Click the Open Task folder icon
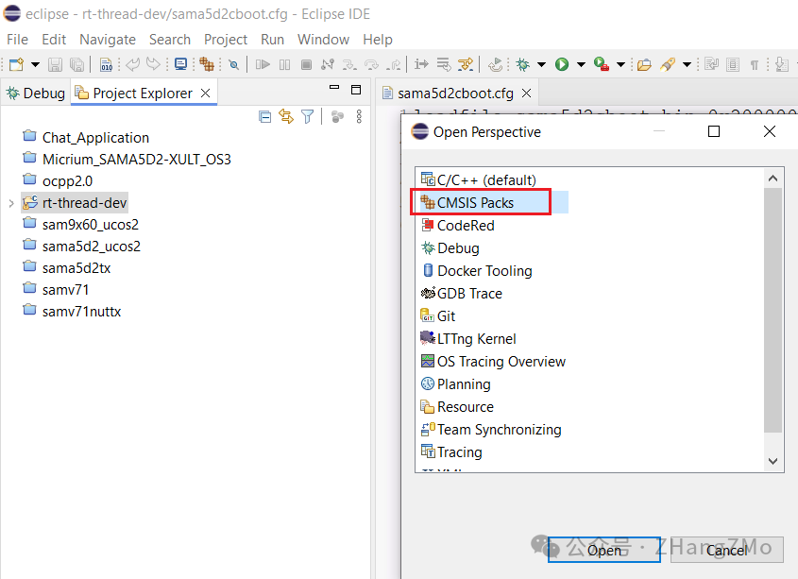 [x=644, y=64]
